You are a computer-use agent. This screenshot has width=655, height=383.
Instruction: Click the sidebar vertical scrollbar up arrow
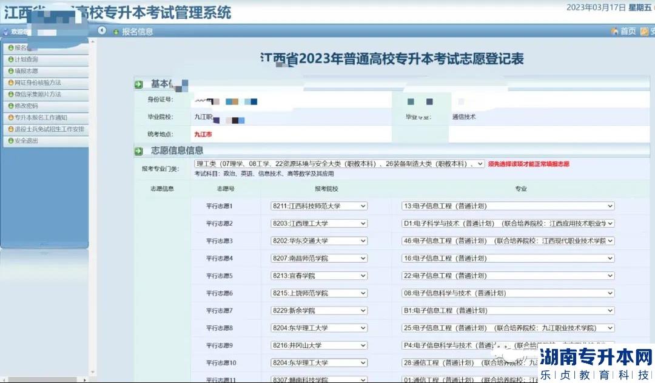[93, 42]
